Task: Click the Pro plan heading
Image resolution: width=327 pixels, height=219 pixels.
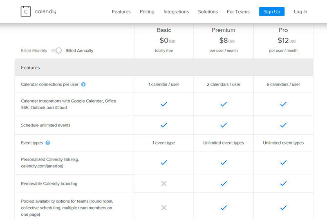Action: click(x=283, y=30)
